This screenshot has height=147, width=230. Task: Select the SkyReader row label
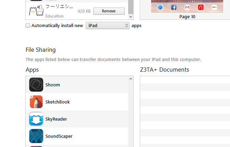56,119
